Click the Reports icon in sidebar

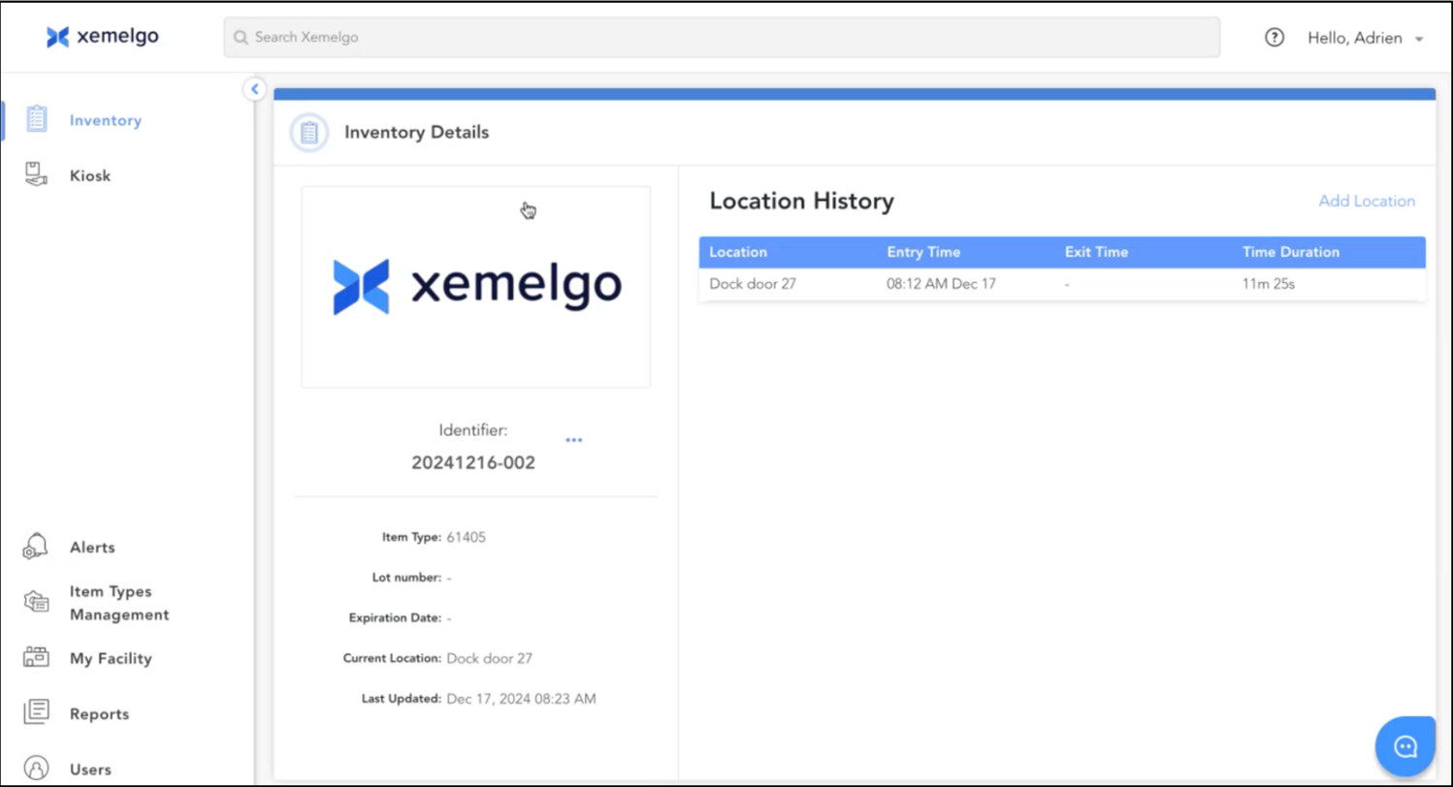[36, 712]
